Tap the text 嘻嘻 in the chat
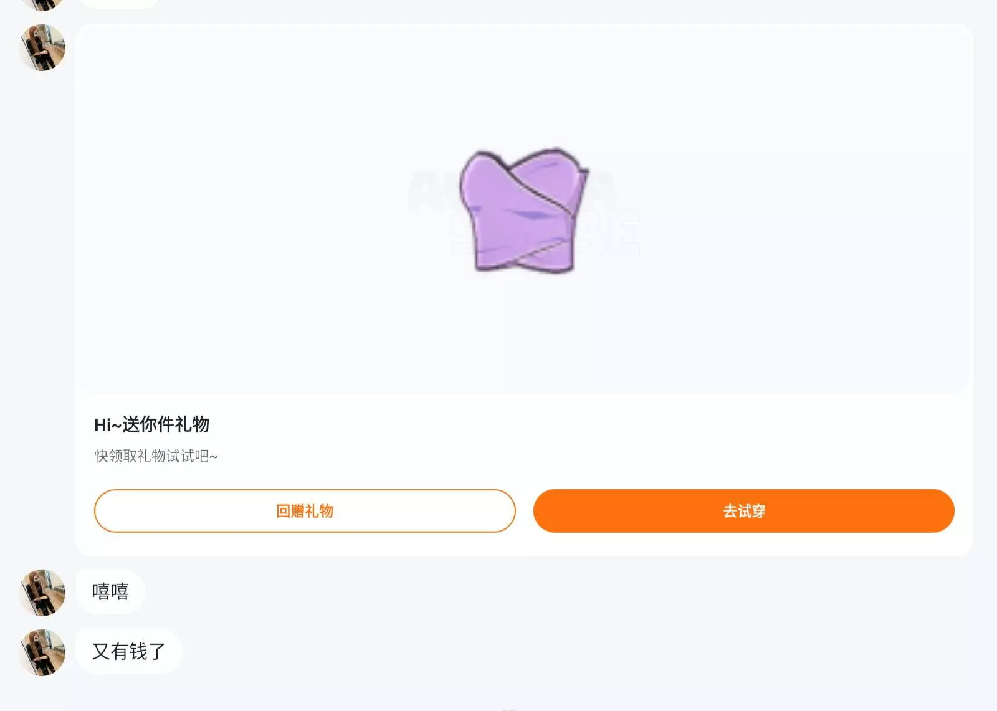This screenshot has width=997, height=711. (x=110, y=591)
